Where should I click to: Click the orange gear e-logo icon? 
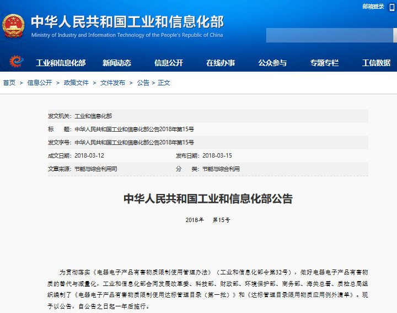point(17,61)
